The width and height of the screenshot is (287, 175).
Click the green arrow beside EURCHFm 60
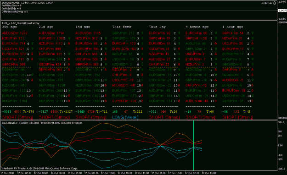point(216,33)
